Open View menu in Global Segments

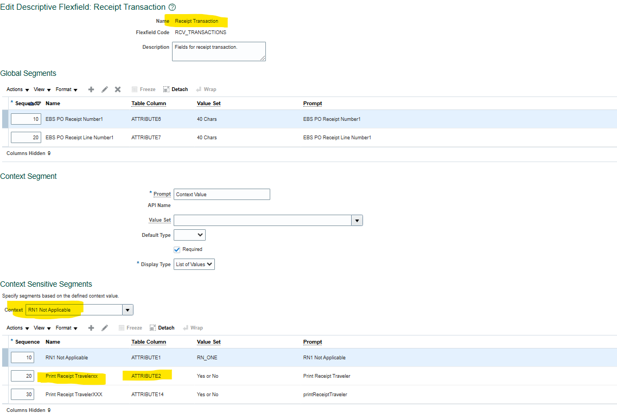[42, 89]
